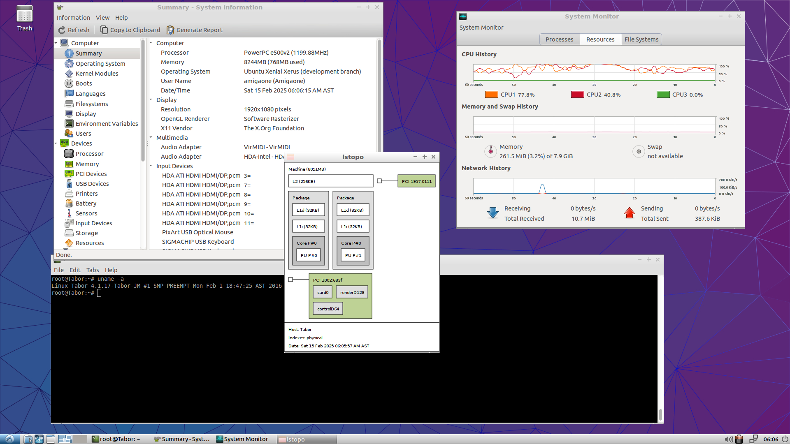Collapse the Computer tree in sidebar

56,43
